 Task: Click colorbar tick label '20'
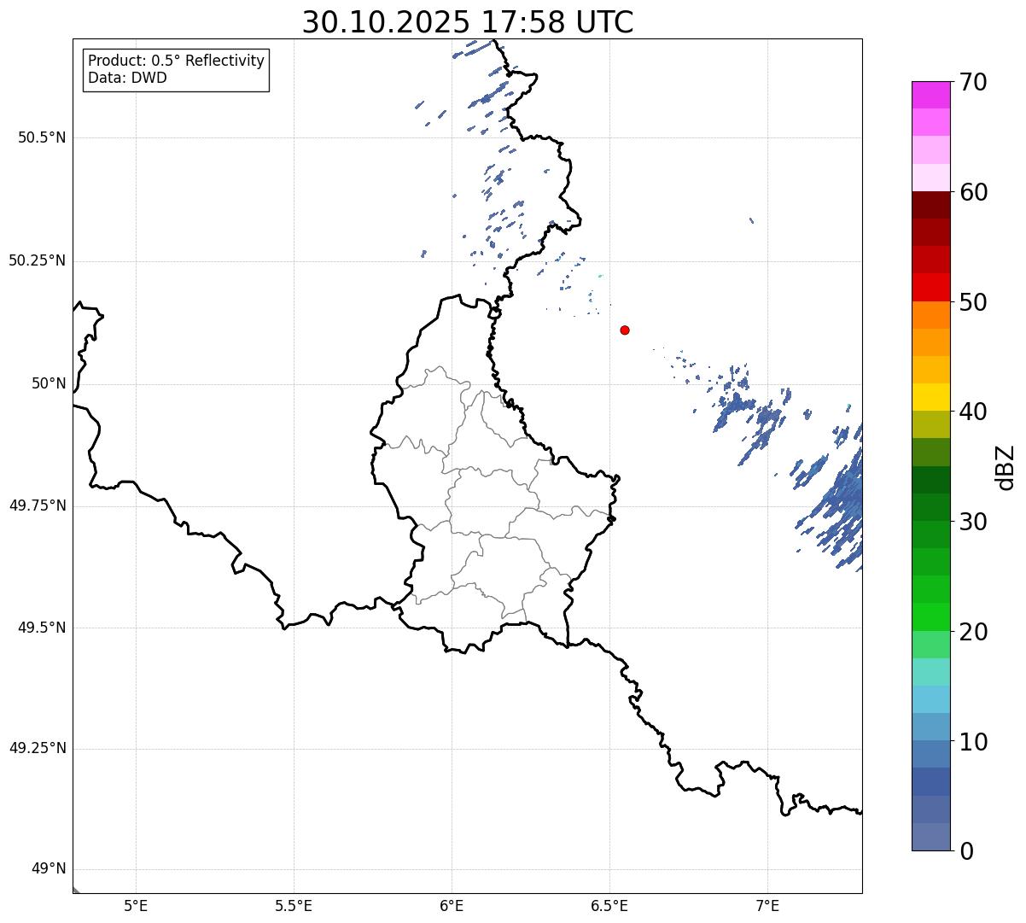point(972,632)
